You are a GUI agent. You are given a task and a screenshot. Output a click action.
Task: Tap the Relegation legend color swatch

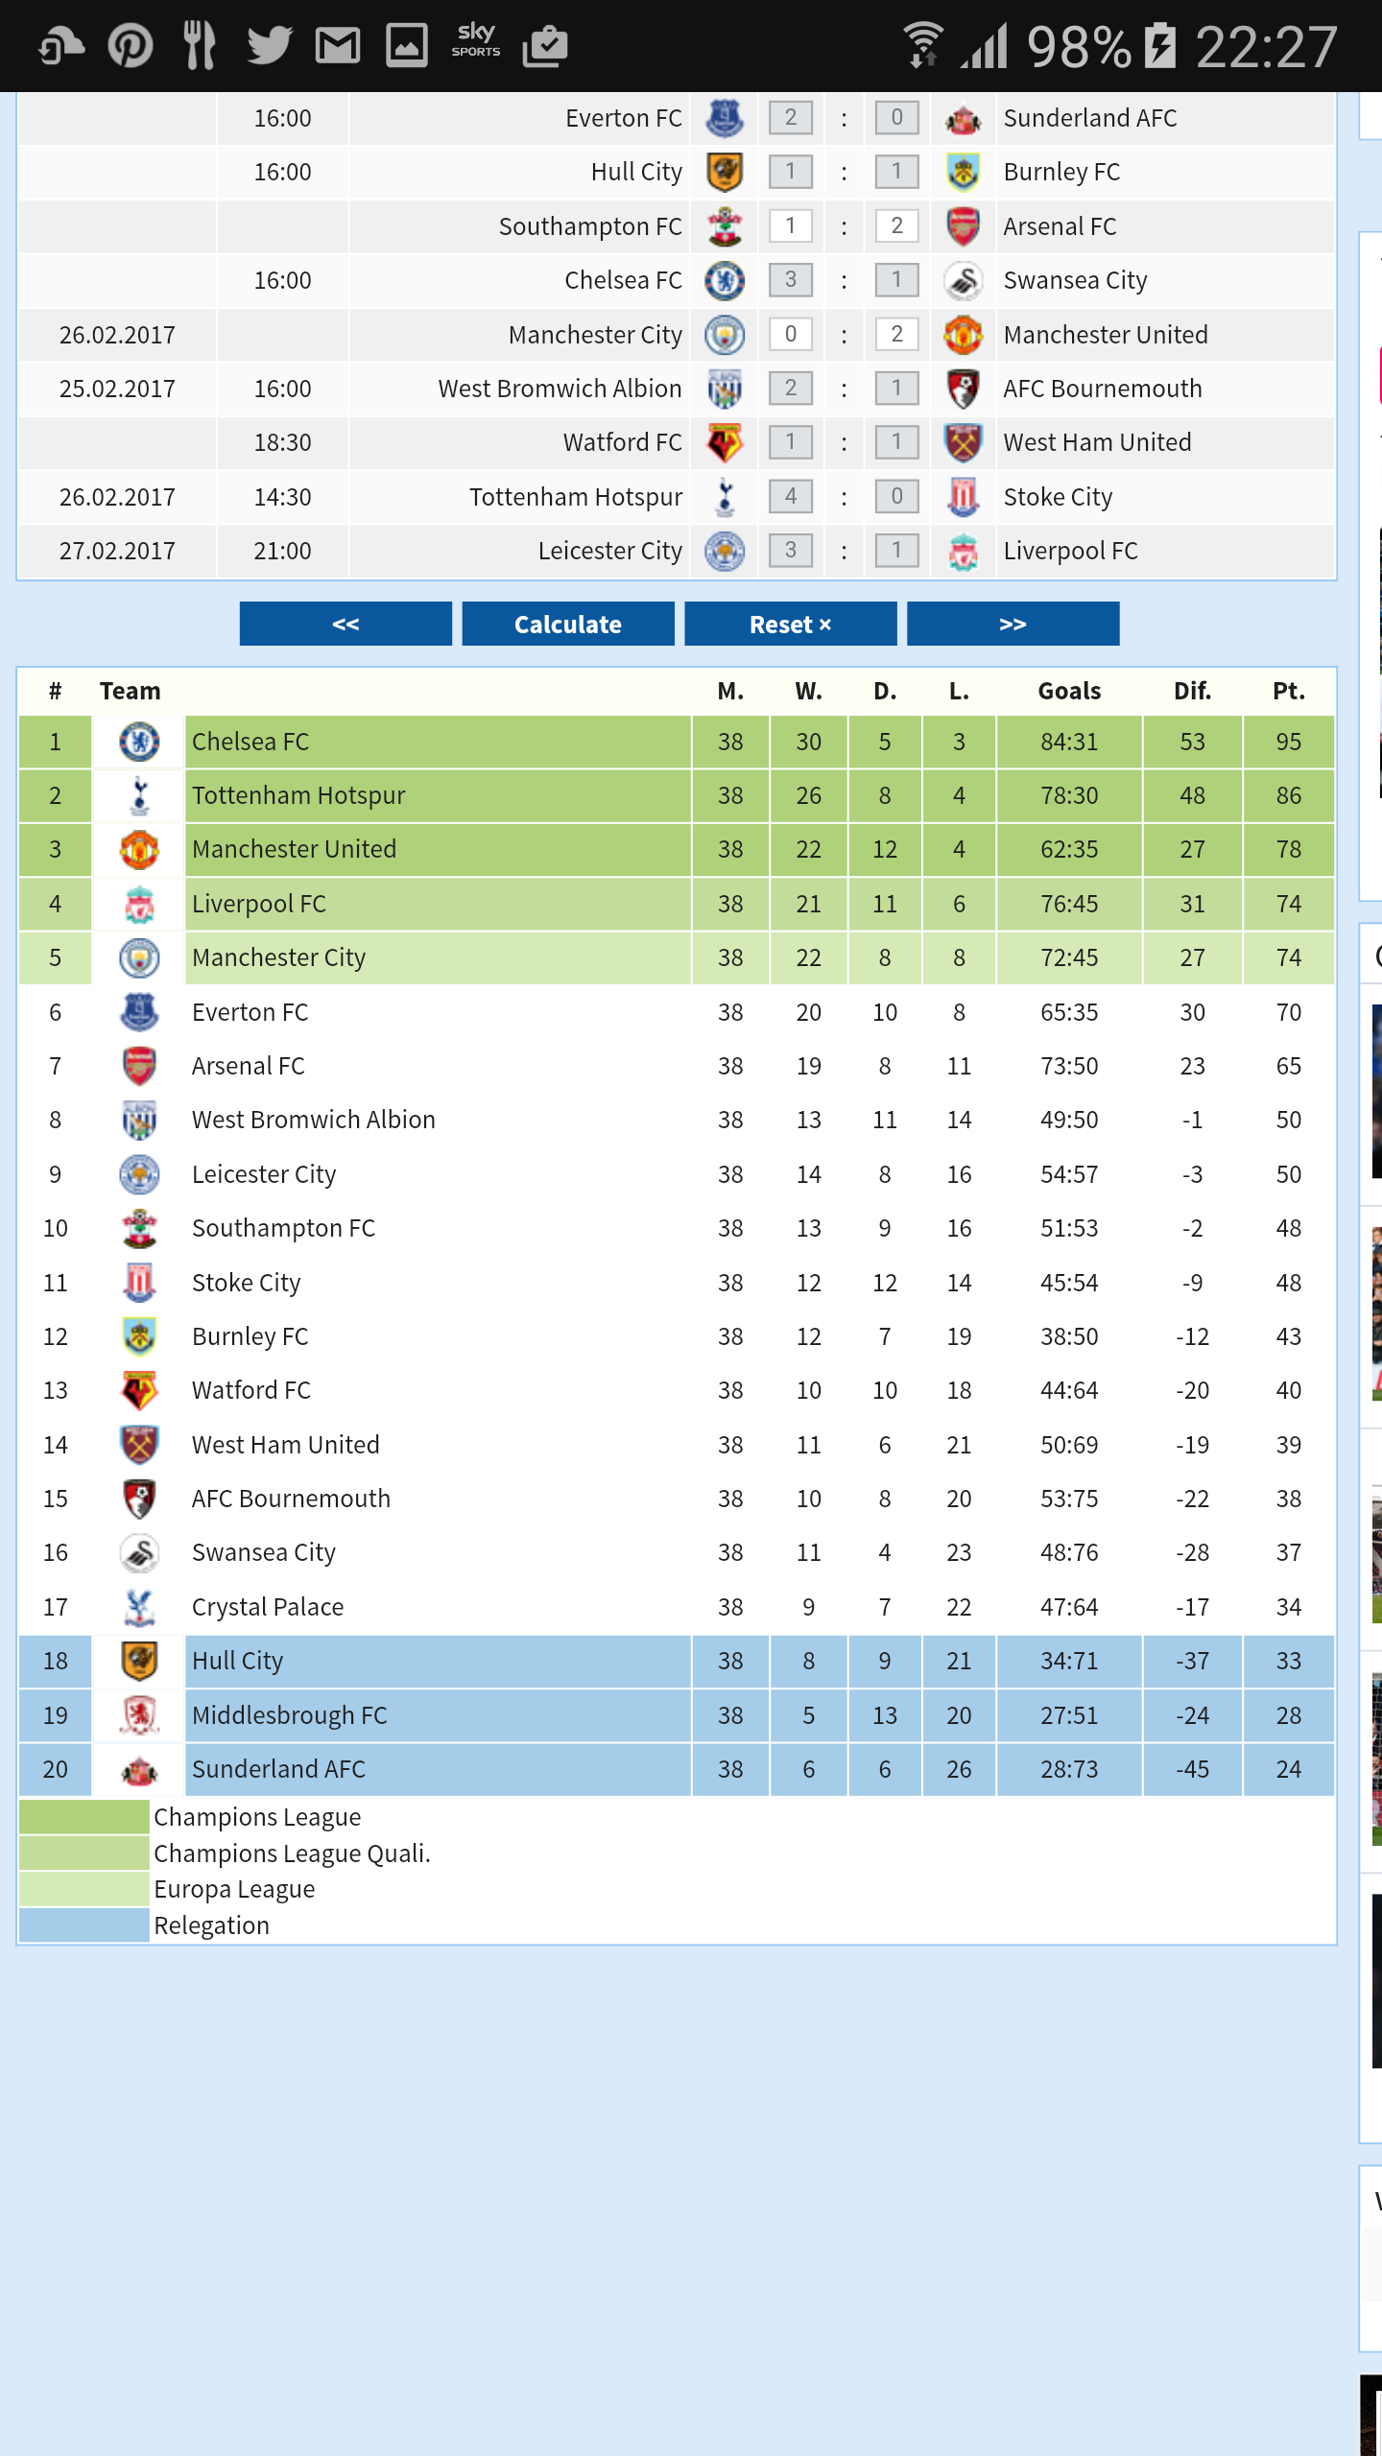pyautogui.click(x=84, y=1925)
